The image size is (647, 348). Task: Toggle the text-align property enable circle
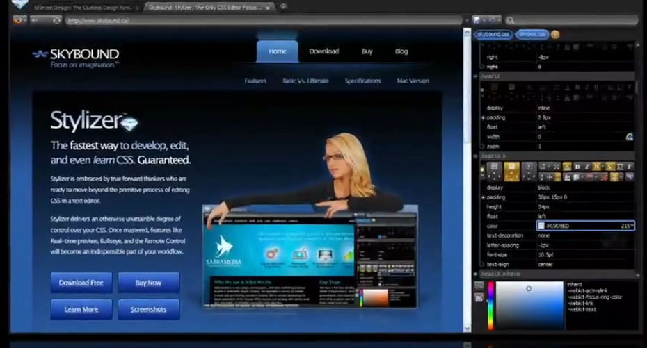(482, 265)
